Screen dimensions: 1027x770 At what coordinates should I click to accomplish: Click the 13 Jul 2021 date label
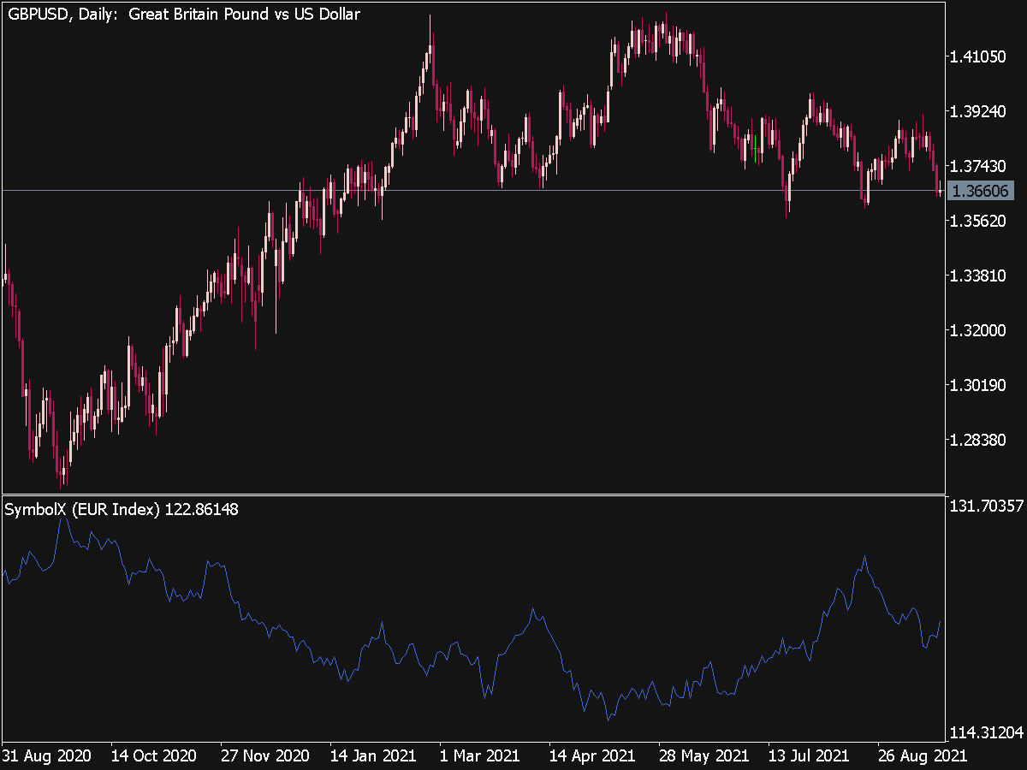click(809, 755)
